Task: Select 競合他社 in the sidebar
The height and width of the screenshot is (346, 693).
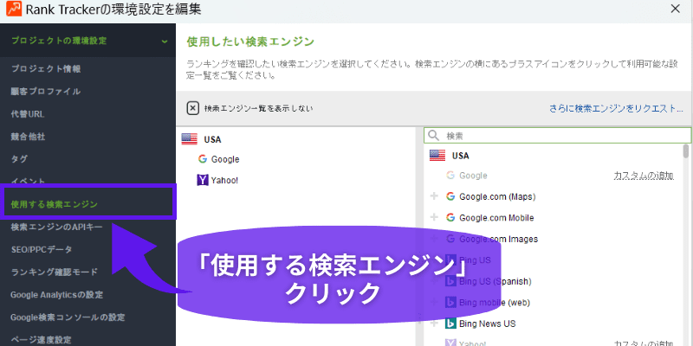Action: [x=29, y=137]
